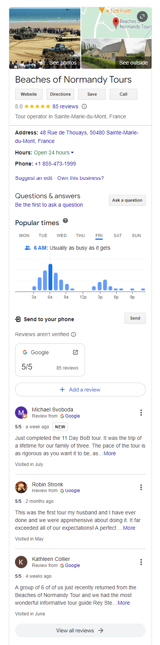Viewport: 160px width, 645px height.
Task: Select the MON tab in Popular times
Action: [24, 235]
